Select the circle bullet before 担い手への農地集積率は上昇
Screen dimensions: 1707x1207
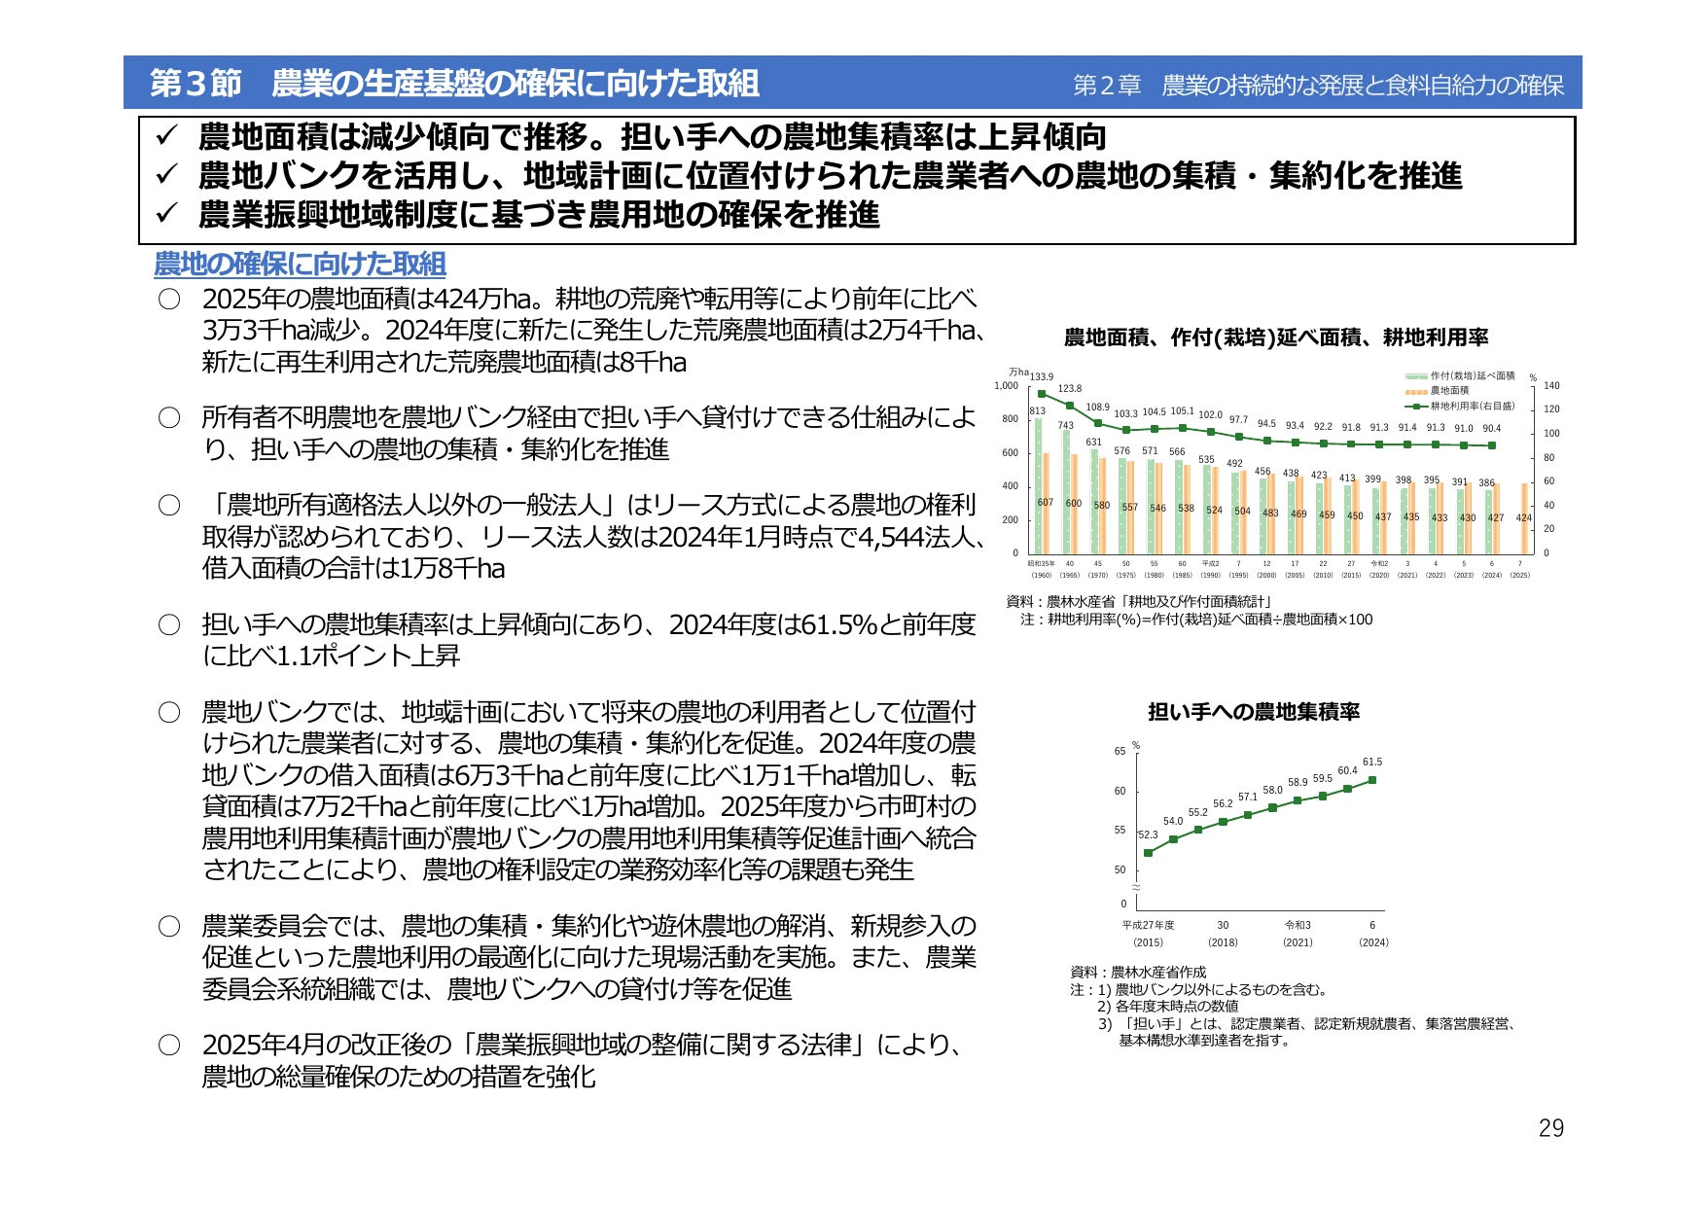coord(169,624)
